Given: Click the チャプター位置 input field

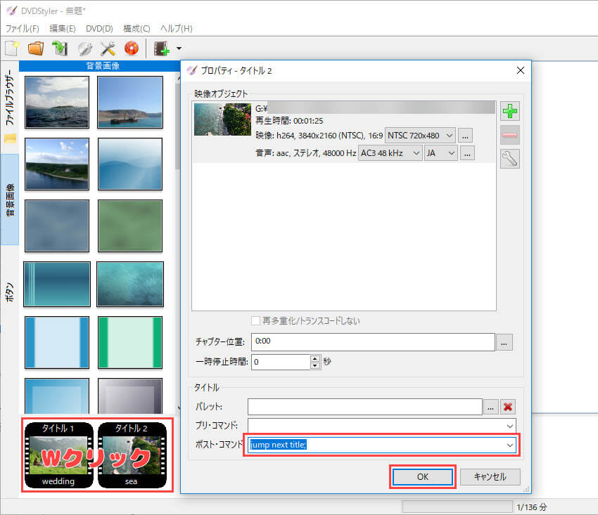Looking at the screenshot, I should (x=373, y=341).
